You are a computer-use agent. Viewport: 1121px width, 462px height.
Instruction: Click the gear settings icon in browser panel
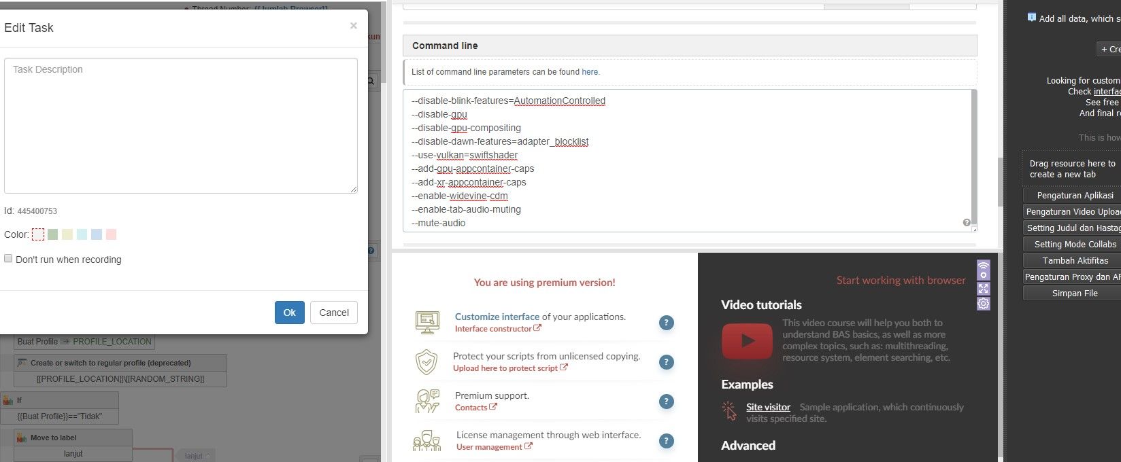[x=984, y=304]
